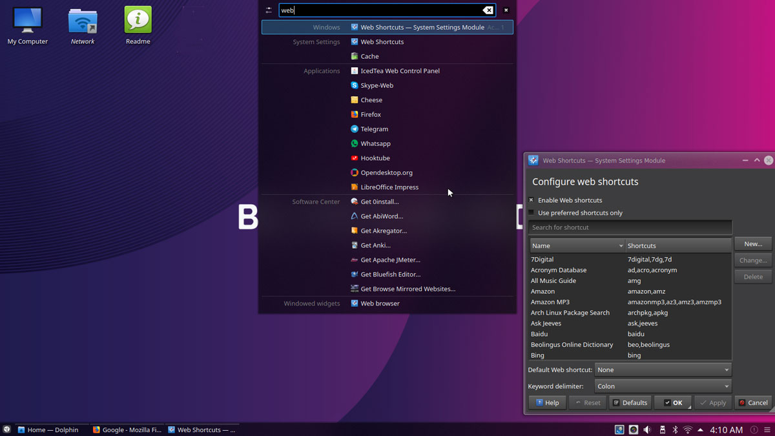Open My Computer desktop icon

[27, 26]
